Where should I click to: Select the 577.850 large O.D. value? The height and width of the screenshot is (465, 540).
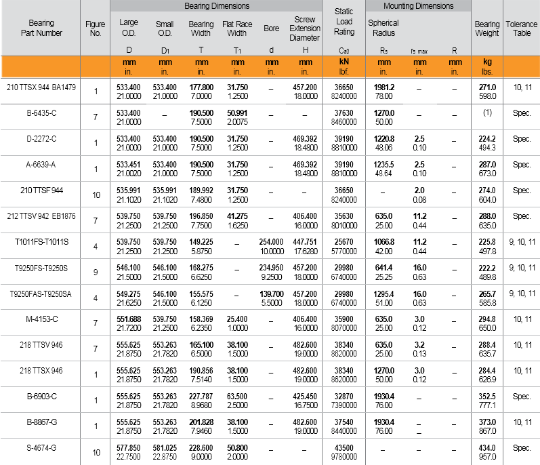pos(129,448)
